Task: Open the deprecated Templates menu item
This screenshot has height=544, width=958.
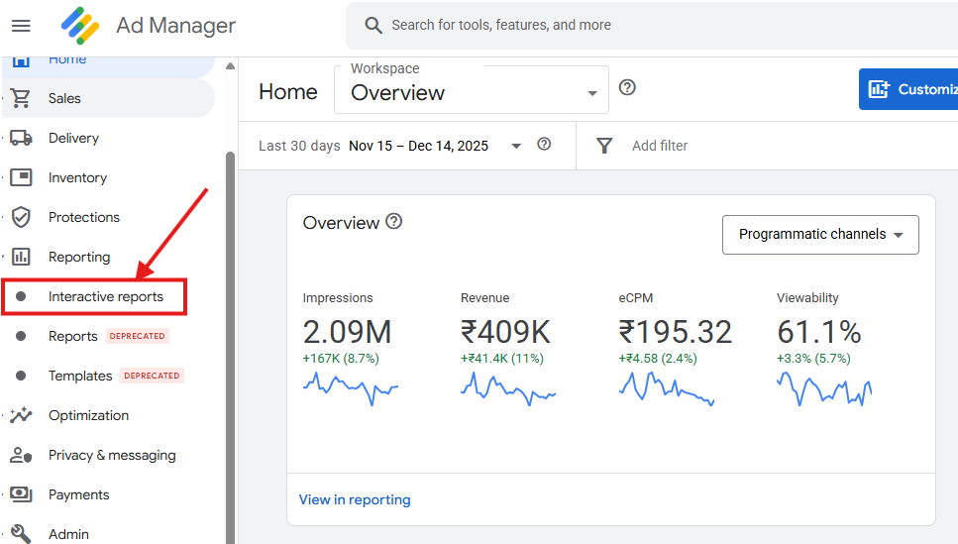Action: coord(80,376)
